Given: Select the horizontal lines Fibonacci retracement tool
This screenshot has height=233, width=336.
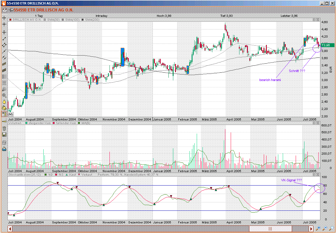Looking at the screenshot, I should pyautogui.click(x=4, y=83).
